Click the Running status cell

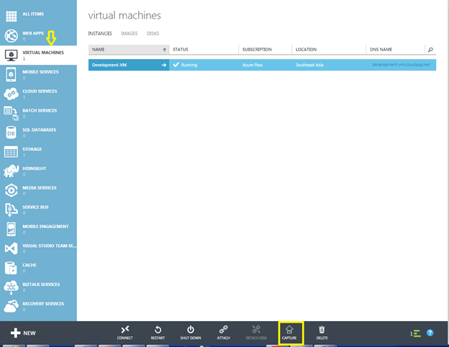(x=204, y=65)
